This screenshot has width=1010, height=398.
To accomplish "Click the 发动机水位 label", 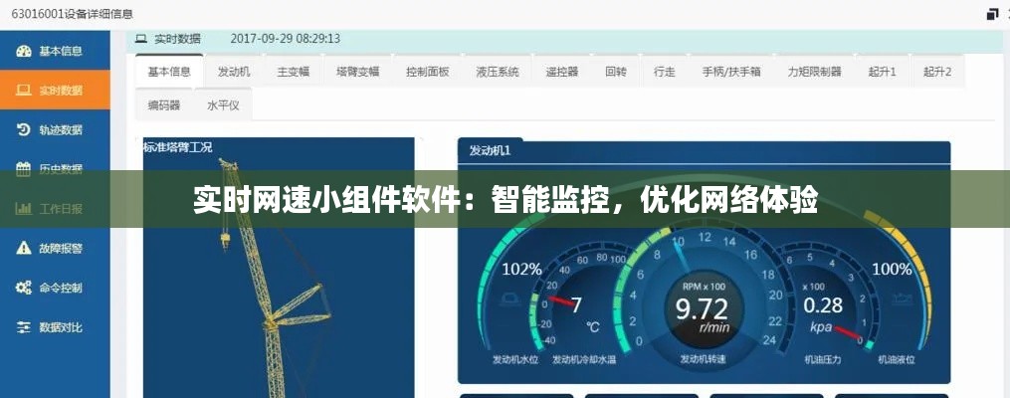I will coord(515,359).
